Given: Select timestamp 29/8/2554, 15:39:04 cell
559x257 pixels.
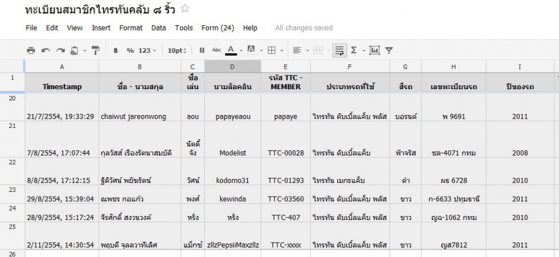Looking at the screenshot, I should (x=62, y=194).
